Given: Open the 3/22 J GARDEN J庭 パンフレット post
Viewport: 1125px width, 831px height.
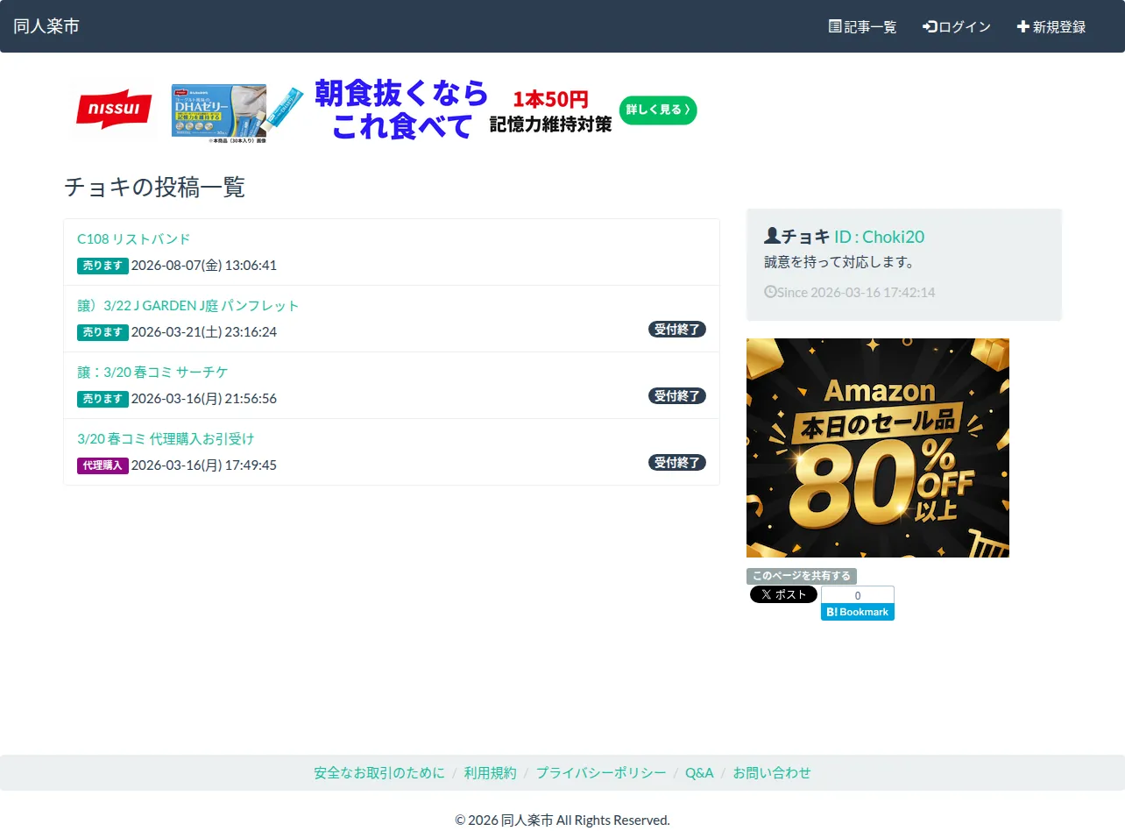Looking at the screenshot, I should point(188,306).
